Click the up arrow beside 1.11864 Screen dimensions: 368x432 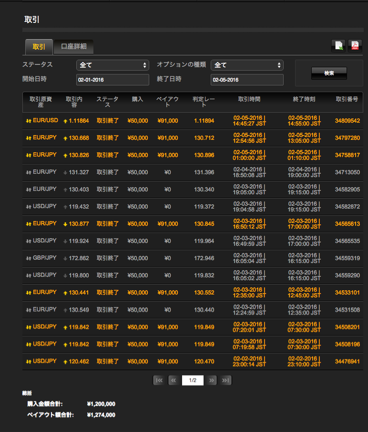[x=65, y=121]
